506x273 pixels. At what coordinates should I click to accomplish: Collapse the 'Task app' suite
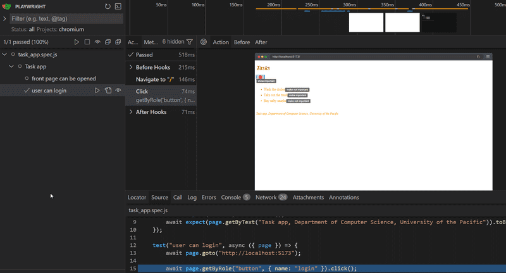click(x=11, y=67)
